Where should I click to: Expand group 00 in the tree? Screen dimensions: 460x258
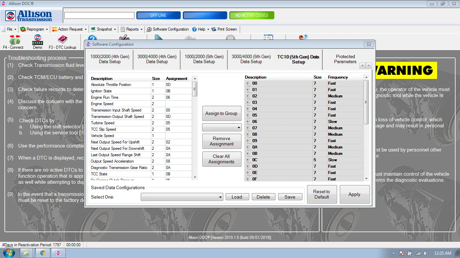248,83
